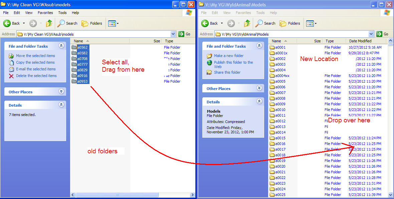Expand Other Places panel in right window

259,88
